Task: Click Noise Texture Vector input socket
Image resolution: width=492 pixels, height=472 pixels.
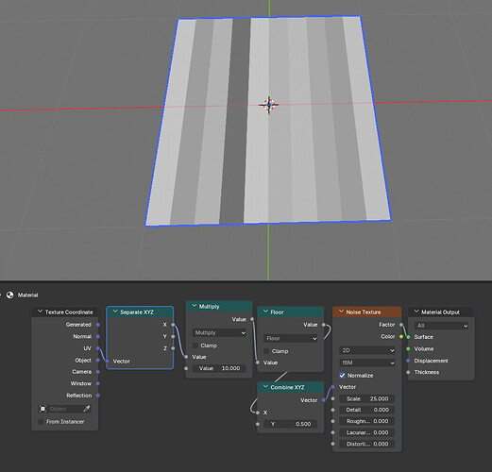Action: (x=333, y=387)
